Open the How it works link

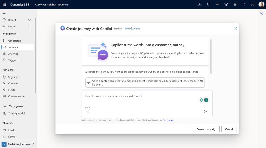(133, 29)
